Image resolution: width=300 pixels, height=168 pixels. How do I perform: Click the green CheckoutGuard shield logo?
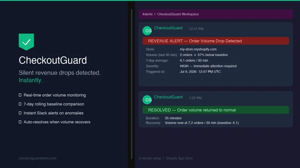point(26,42)
